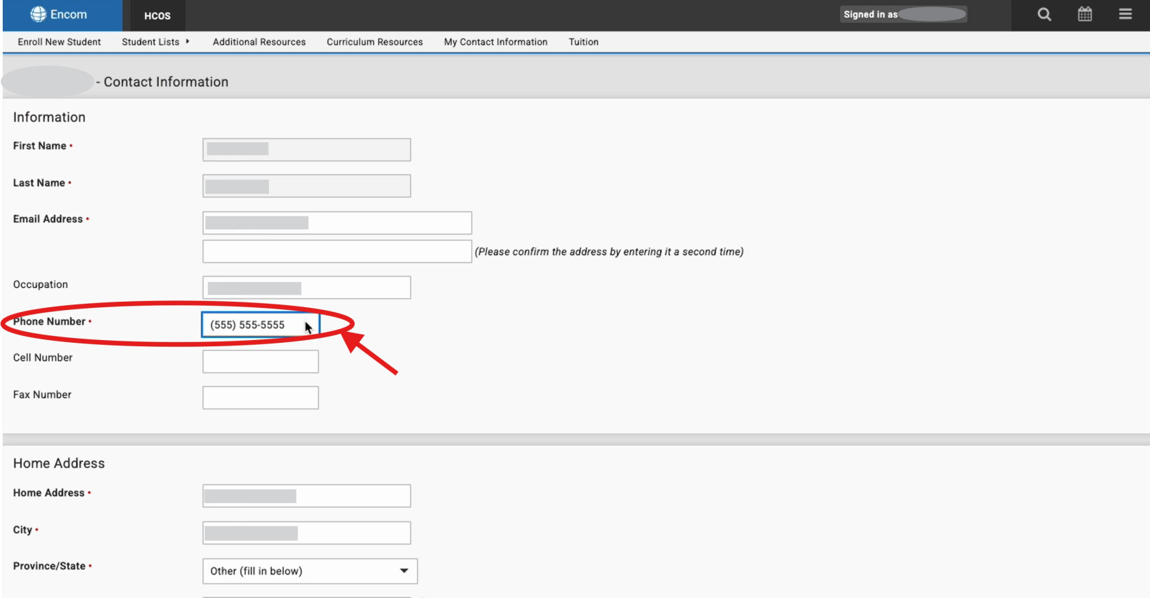This screenshot has height=598, width=1150.
Task: Click the Fax Number input box
Action: point(260,398)
